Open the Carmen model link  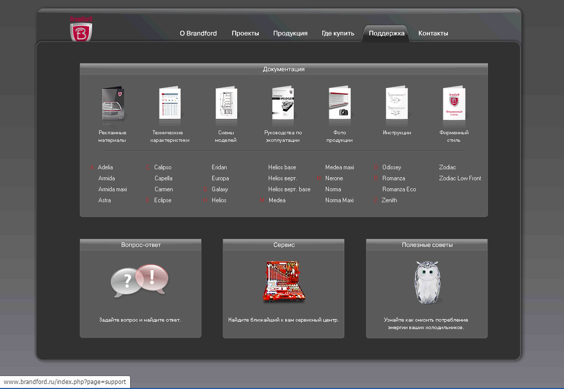click(x=164, y=189)
